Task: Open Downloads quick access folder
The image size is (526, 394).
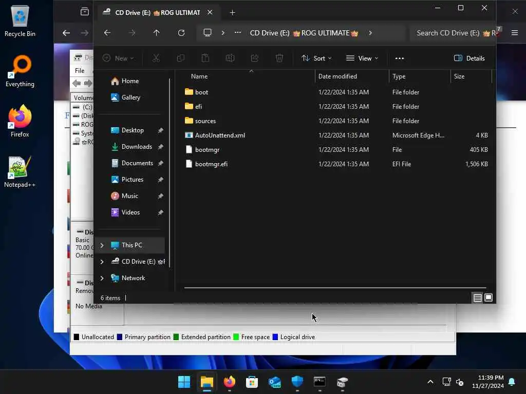Action: coord(137,147)
